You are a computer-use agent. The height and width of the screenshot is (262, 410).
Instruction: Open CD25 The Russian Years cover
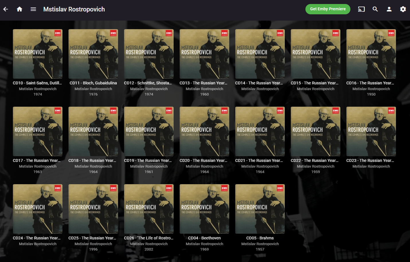pos(93,209)
